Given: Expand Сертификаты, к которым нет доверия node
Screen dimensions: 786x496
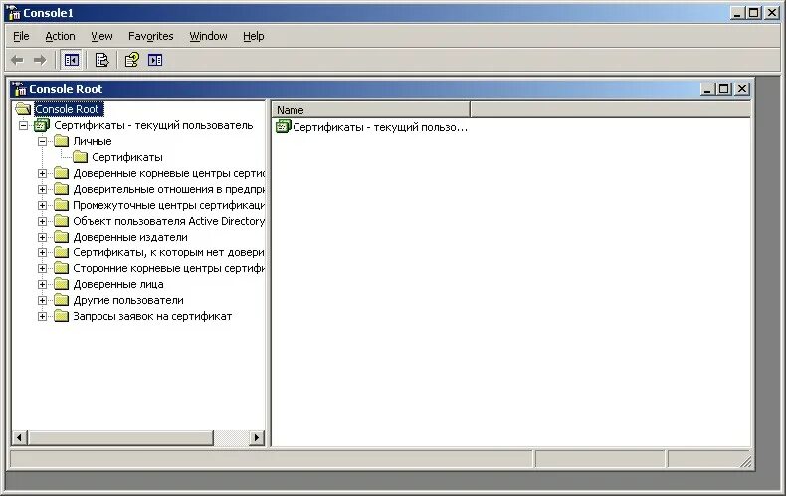Looking at the screenshot, I should (x=43, y=252).
